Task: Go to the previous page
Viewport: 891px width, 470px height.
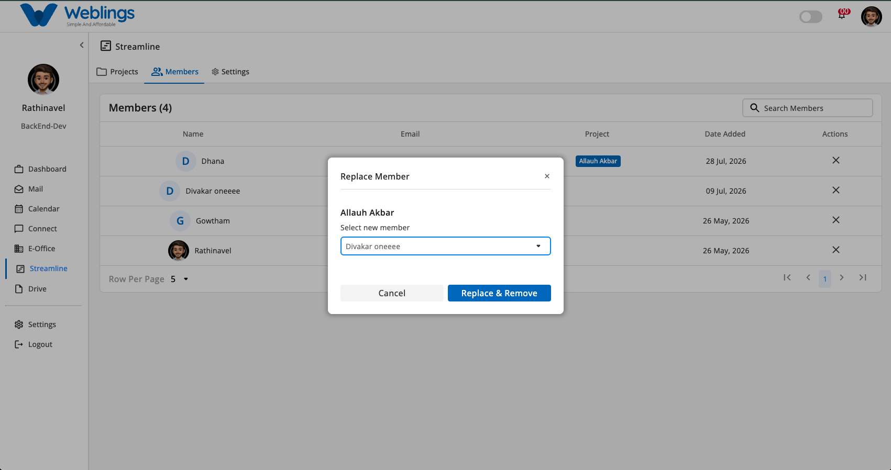Action: [x=808, y=277]
